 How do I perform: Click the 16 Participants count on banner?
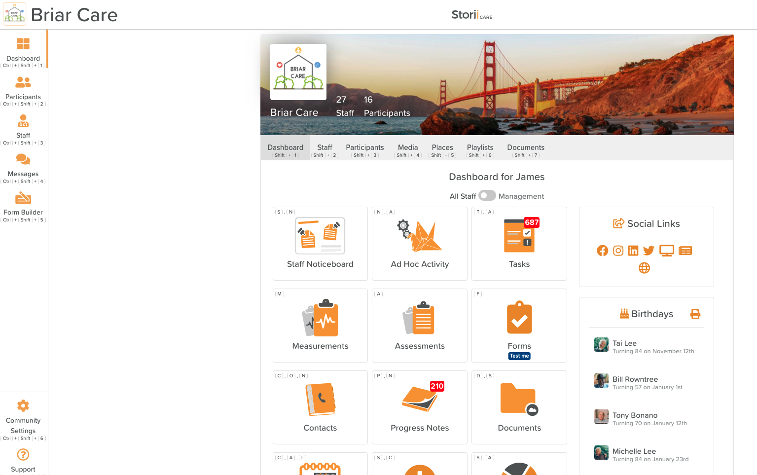tap(387, 106)
